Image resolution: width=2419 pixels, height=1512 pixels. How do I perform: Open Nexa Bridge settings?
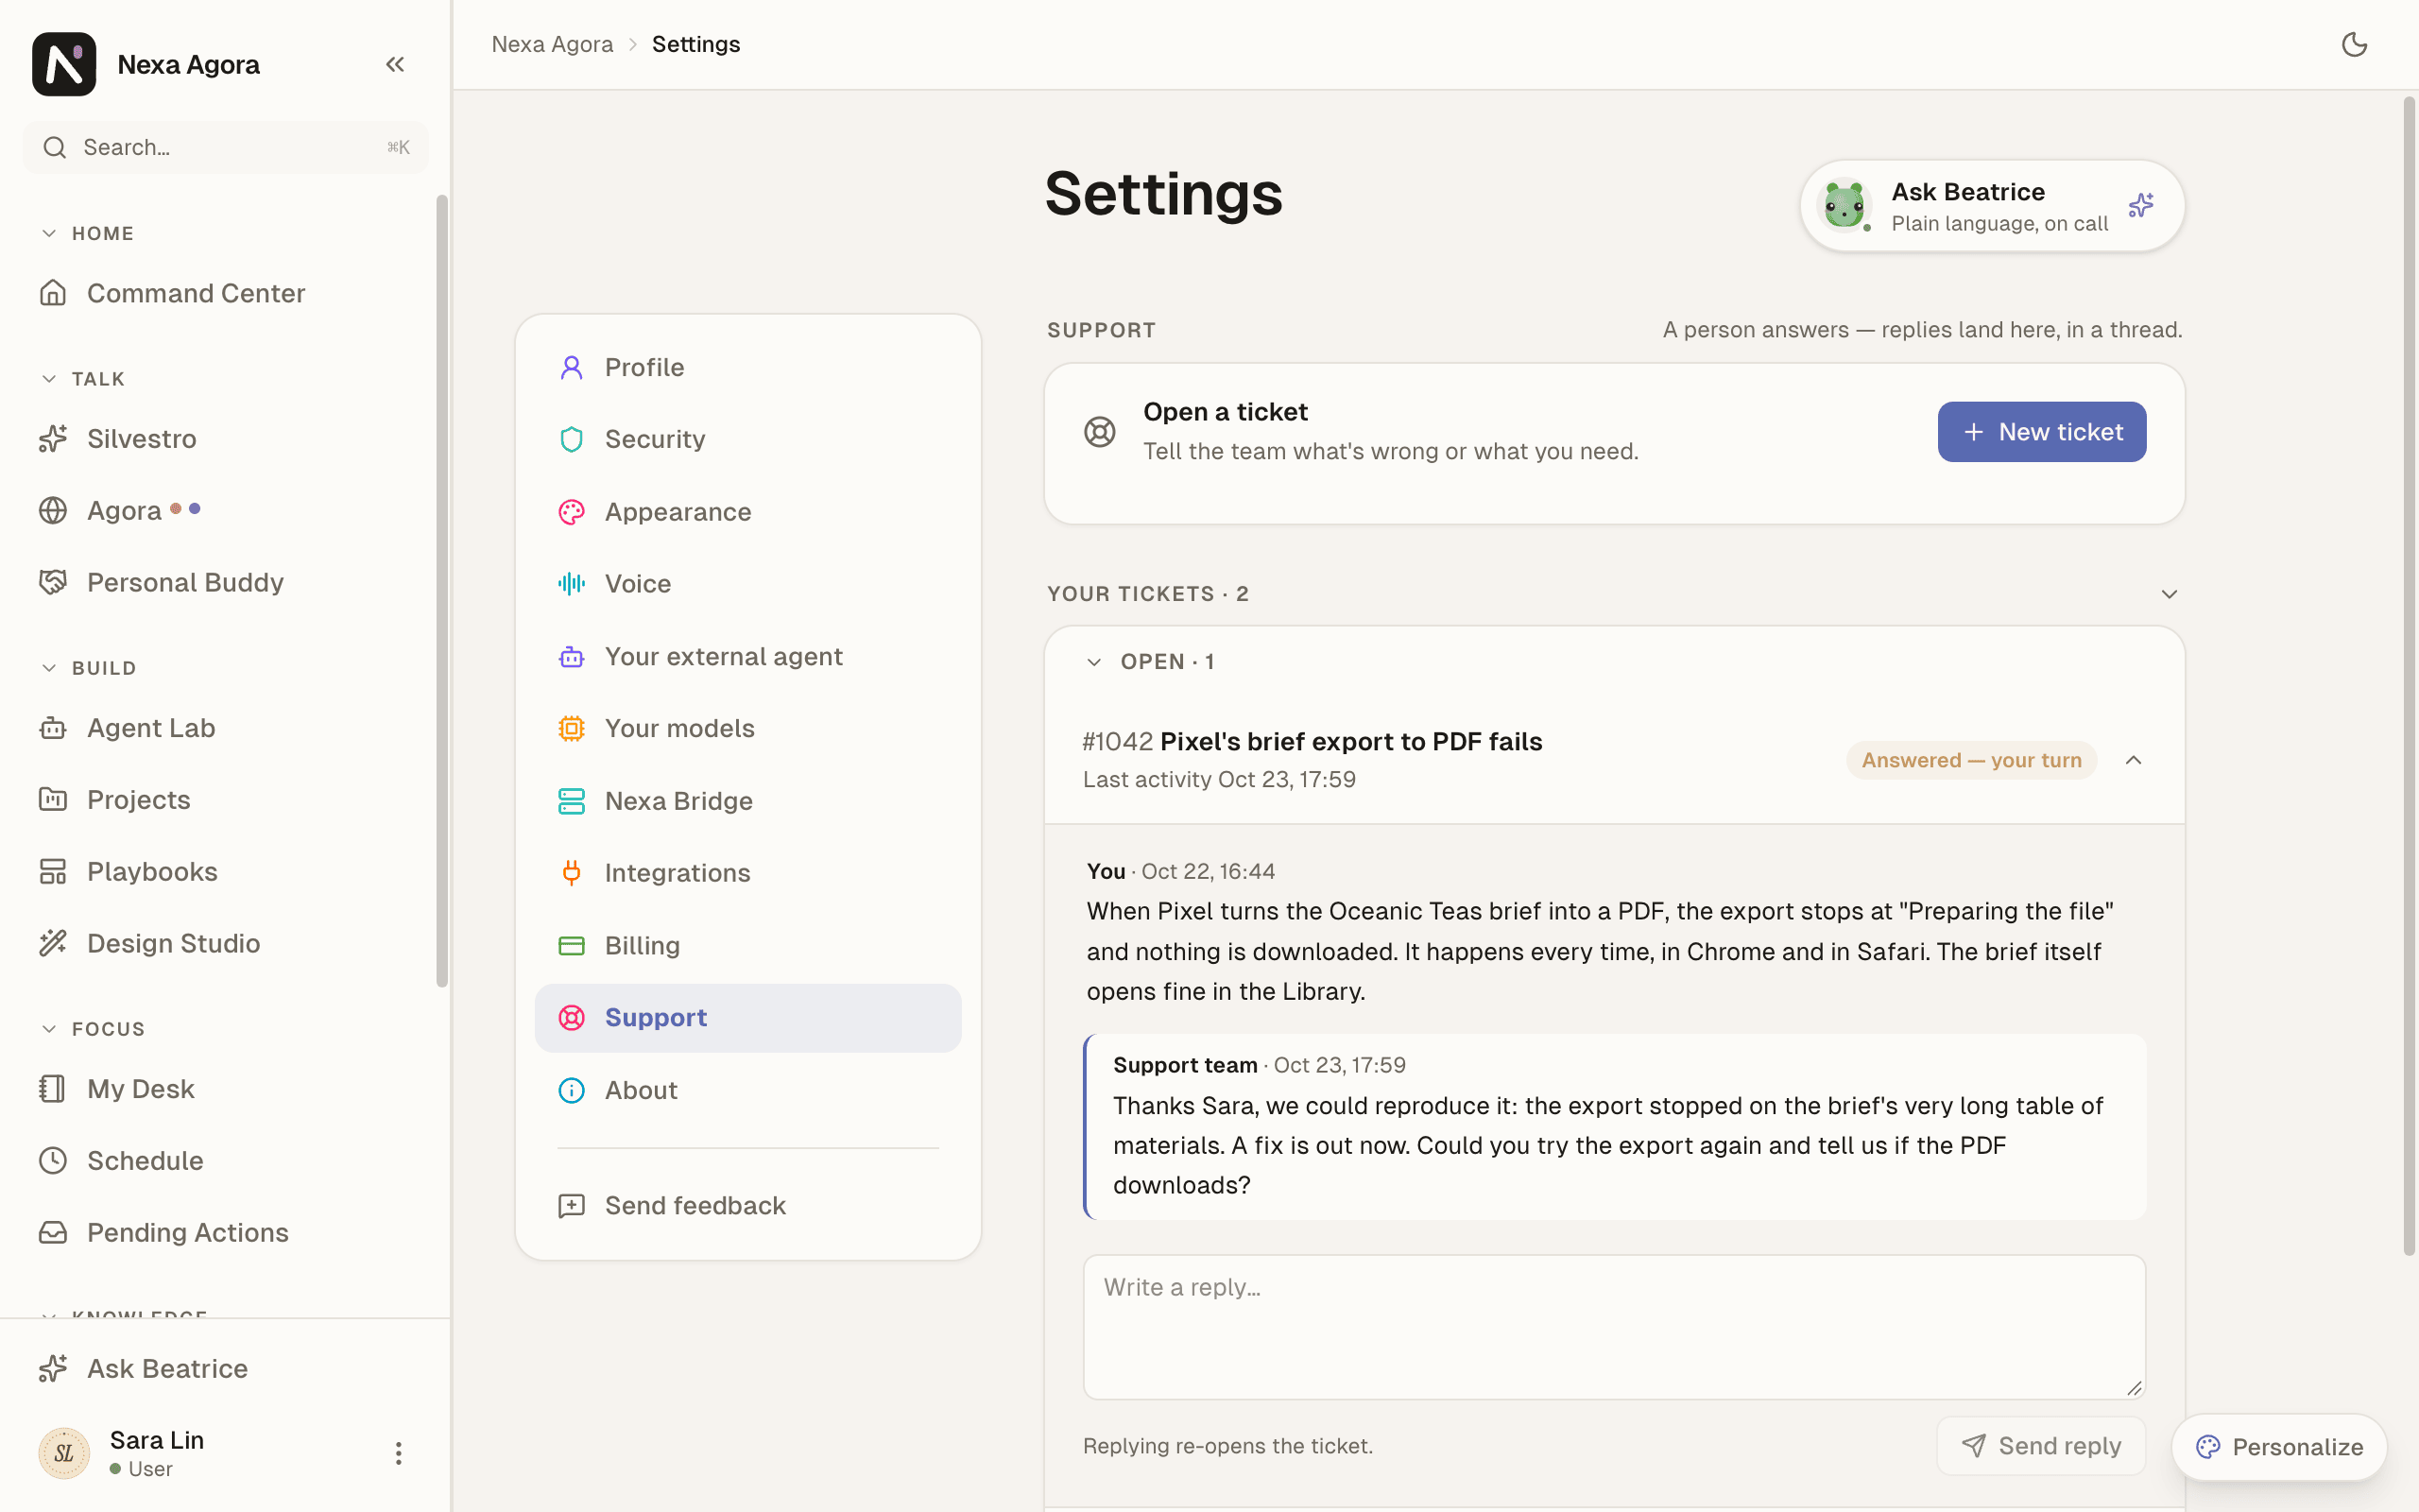coord(747,801)
